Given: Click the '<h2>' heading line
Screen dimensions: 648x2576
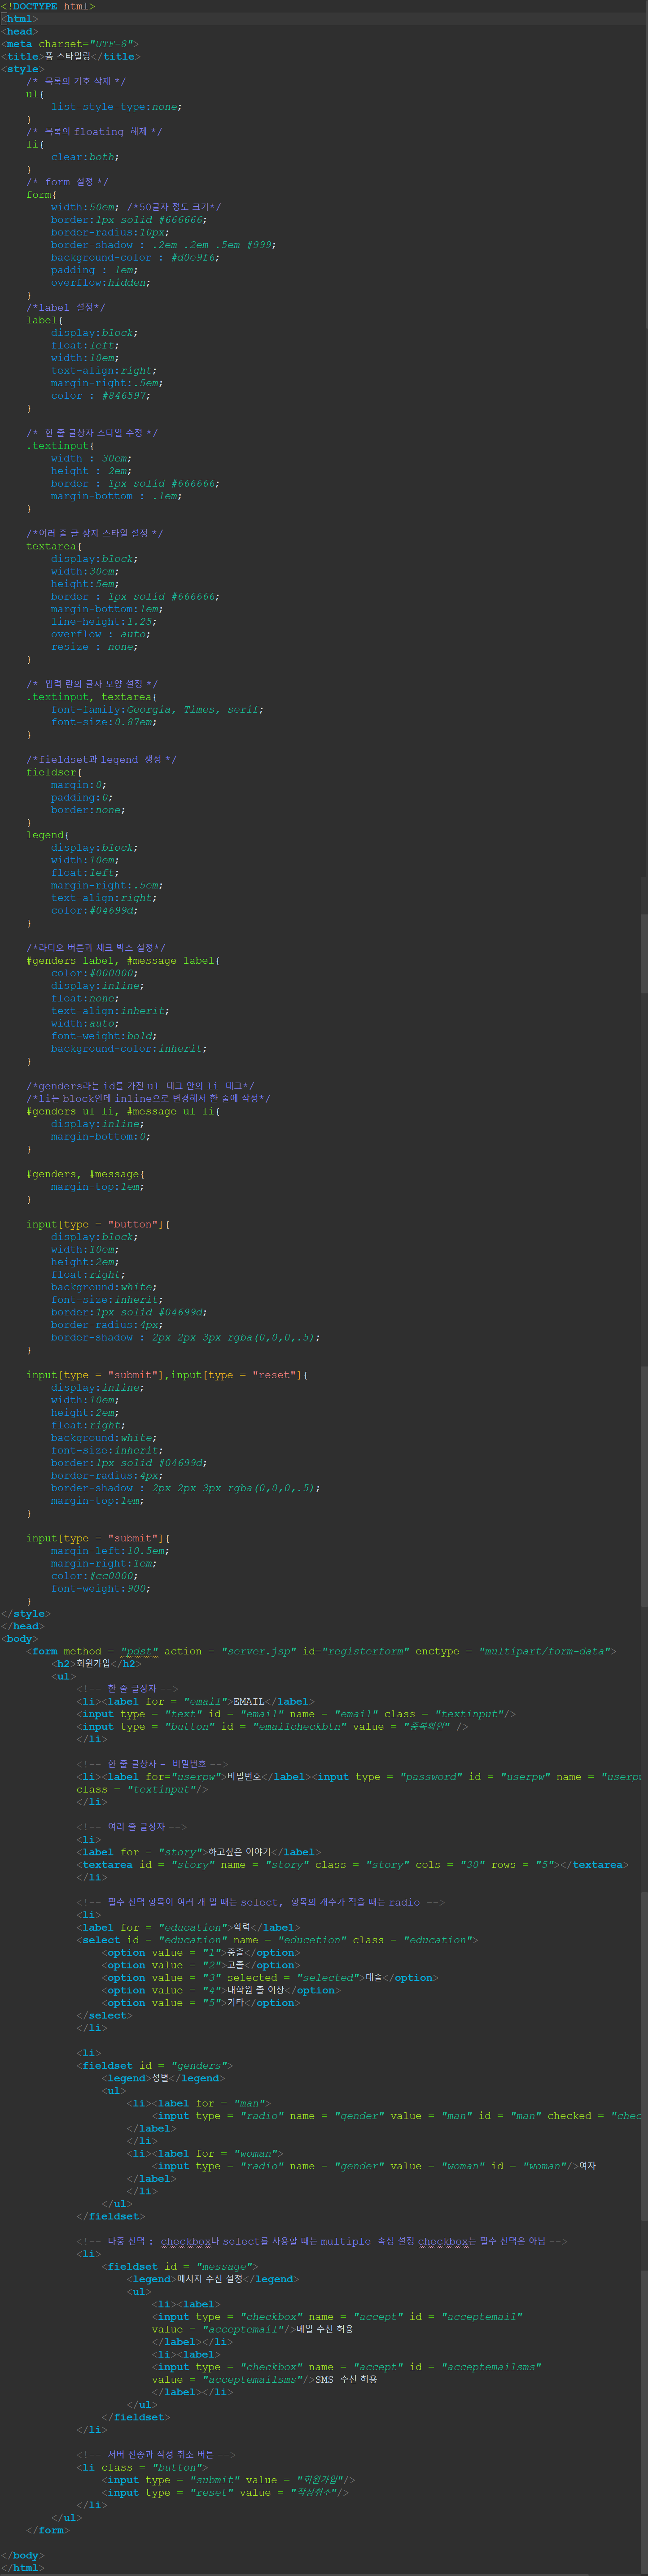Looking at the screenshot, I should coord(97,1664).
